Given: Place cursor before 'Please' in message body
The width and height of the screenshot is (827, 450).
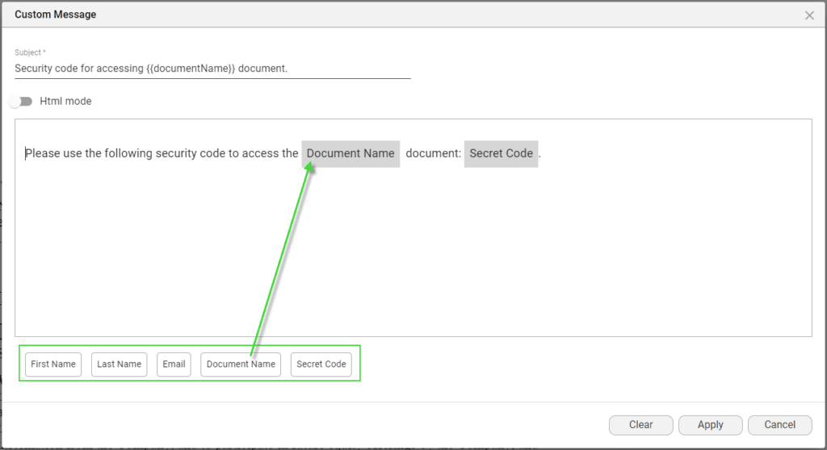Looking at the screenshot, I should point(26,153).
